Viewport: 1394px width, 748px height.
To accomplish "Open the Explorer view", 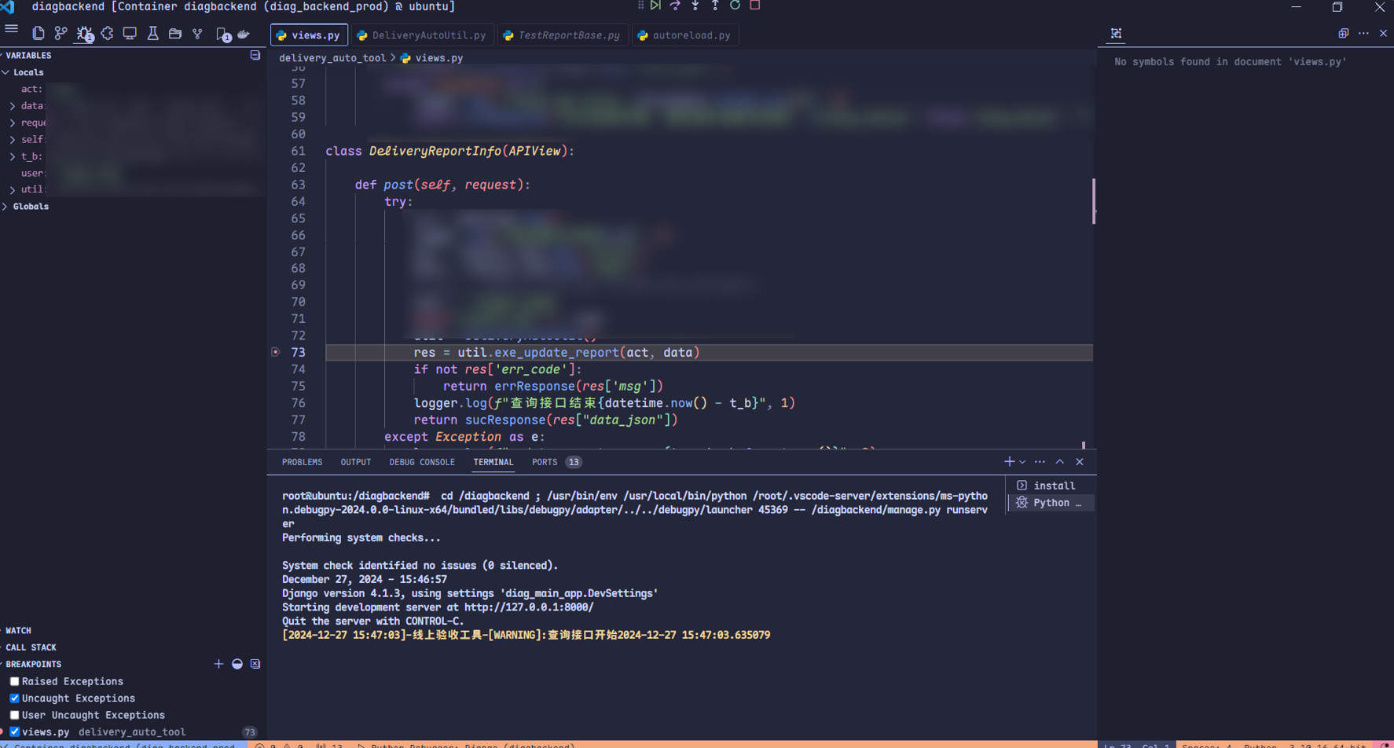I will 38,34.
